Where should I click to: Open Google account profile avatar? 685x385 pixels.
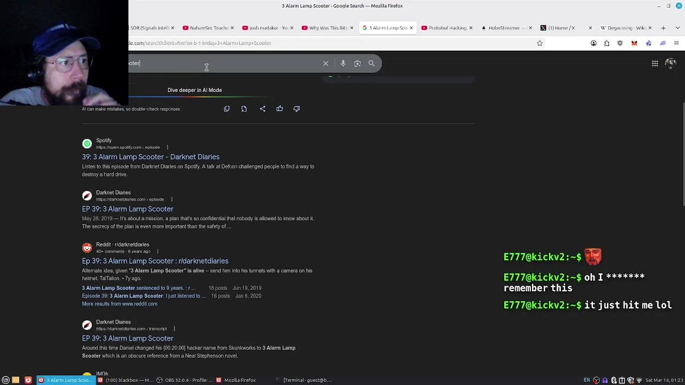[x=671, y=63]
